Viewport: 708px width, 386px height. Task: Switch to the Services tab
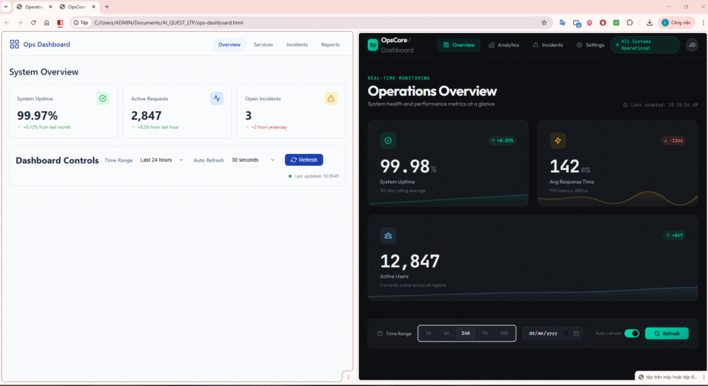point(263,44)
